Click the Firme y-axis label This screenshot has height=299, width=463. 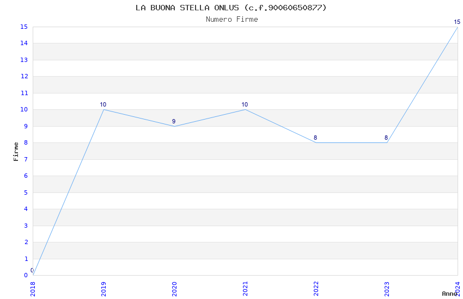pos(16,152)
